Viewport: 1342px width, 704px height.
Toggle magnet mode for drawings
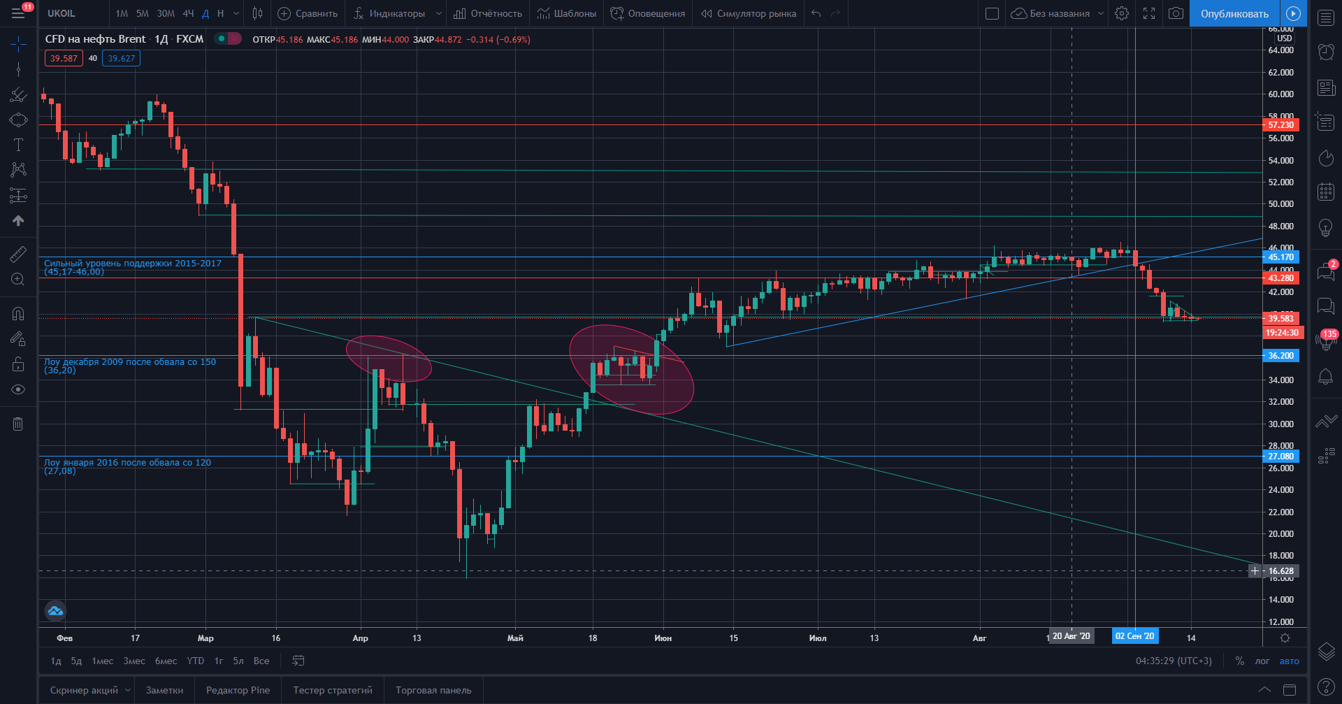(x=18, y=314)
